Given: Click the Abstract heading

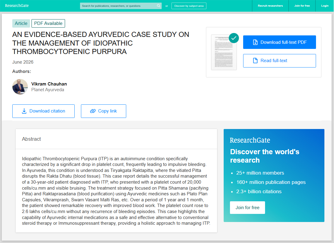Looking at the screenshot, I should [31, 139].
